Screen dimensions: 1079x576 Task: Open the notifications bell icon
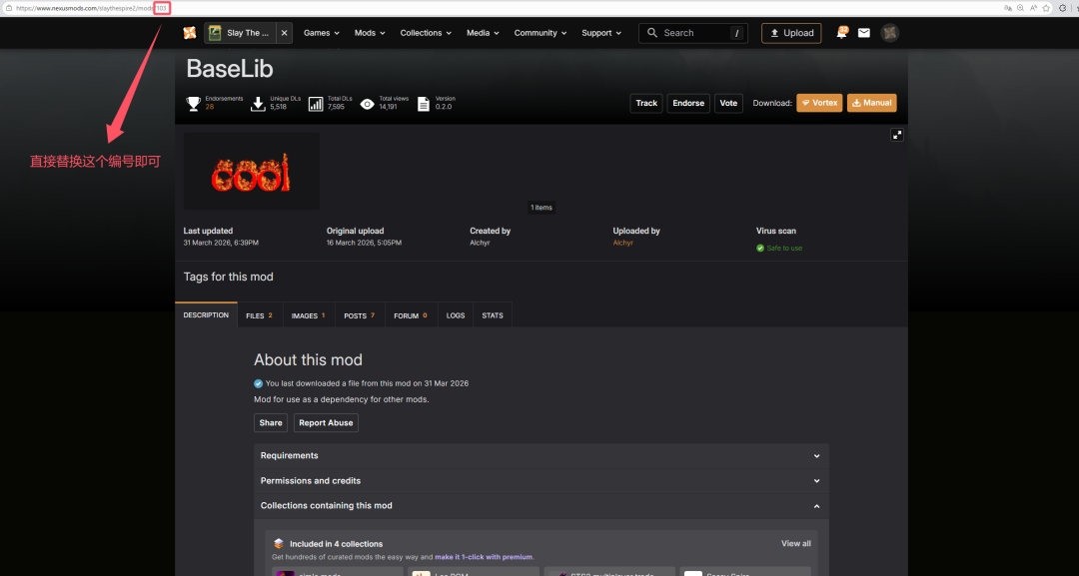point(841,33)
